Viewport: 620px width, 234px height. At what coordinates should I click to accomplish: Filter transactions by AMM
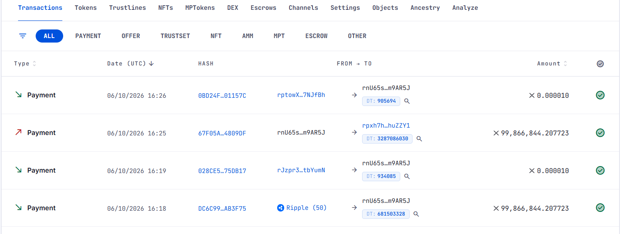[248, 36]
